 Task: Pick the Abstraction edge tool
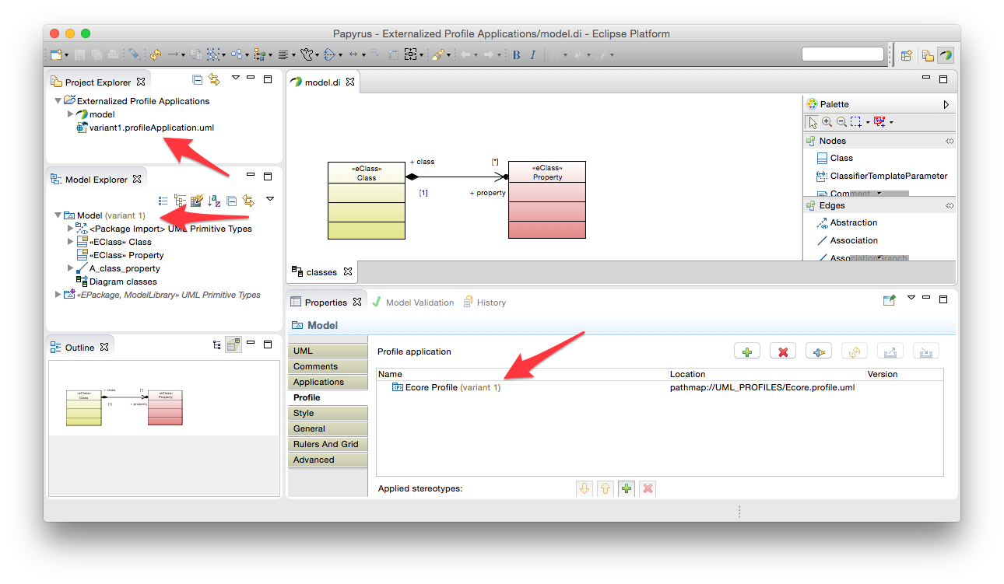[x=846, y=222]
